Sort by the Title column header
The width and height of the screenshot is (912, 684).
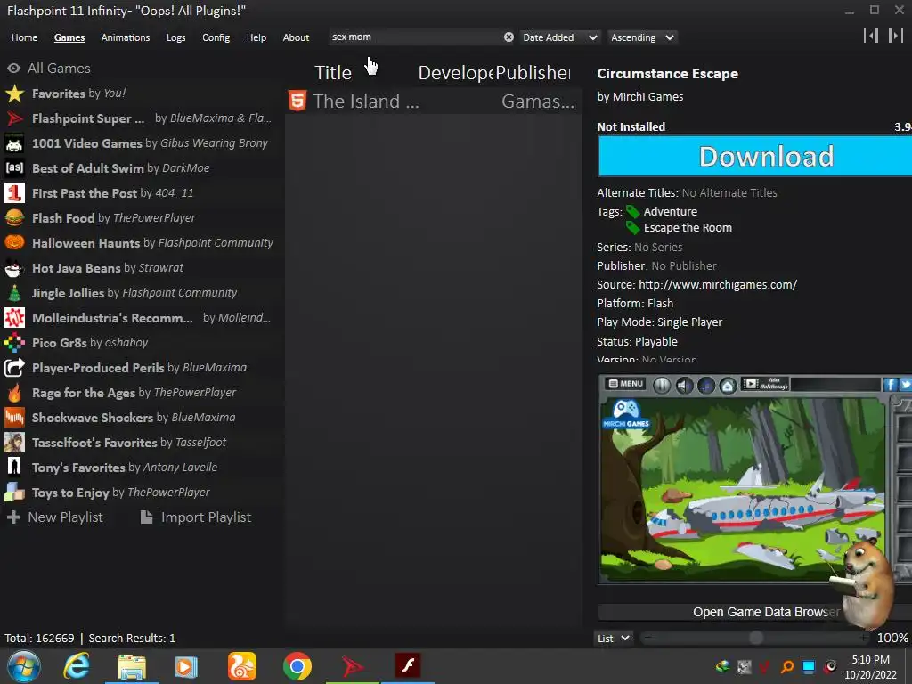pos(333,73)
